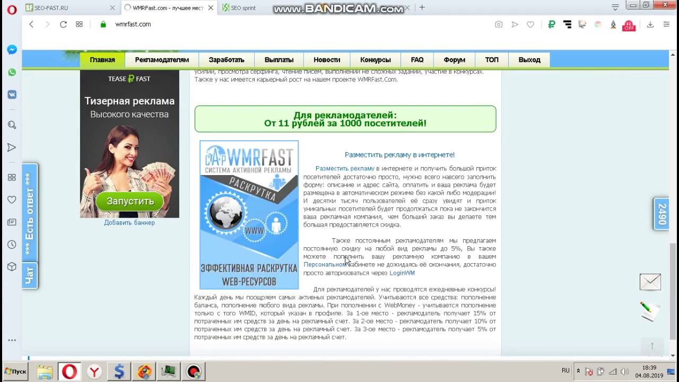Open Yandex Browser from the taskbar

[94, 372]
